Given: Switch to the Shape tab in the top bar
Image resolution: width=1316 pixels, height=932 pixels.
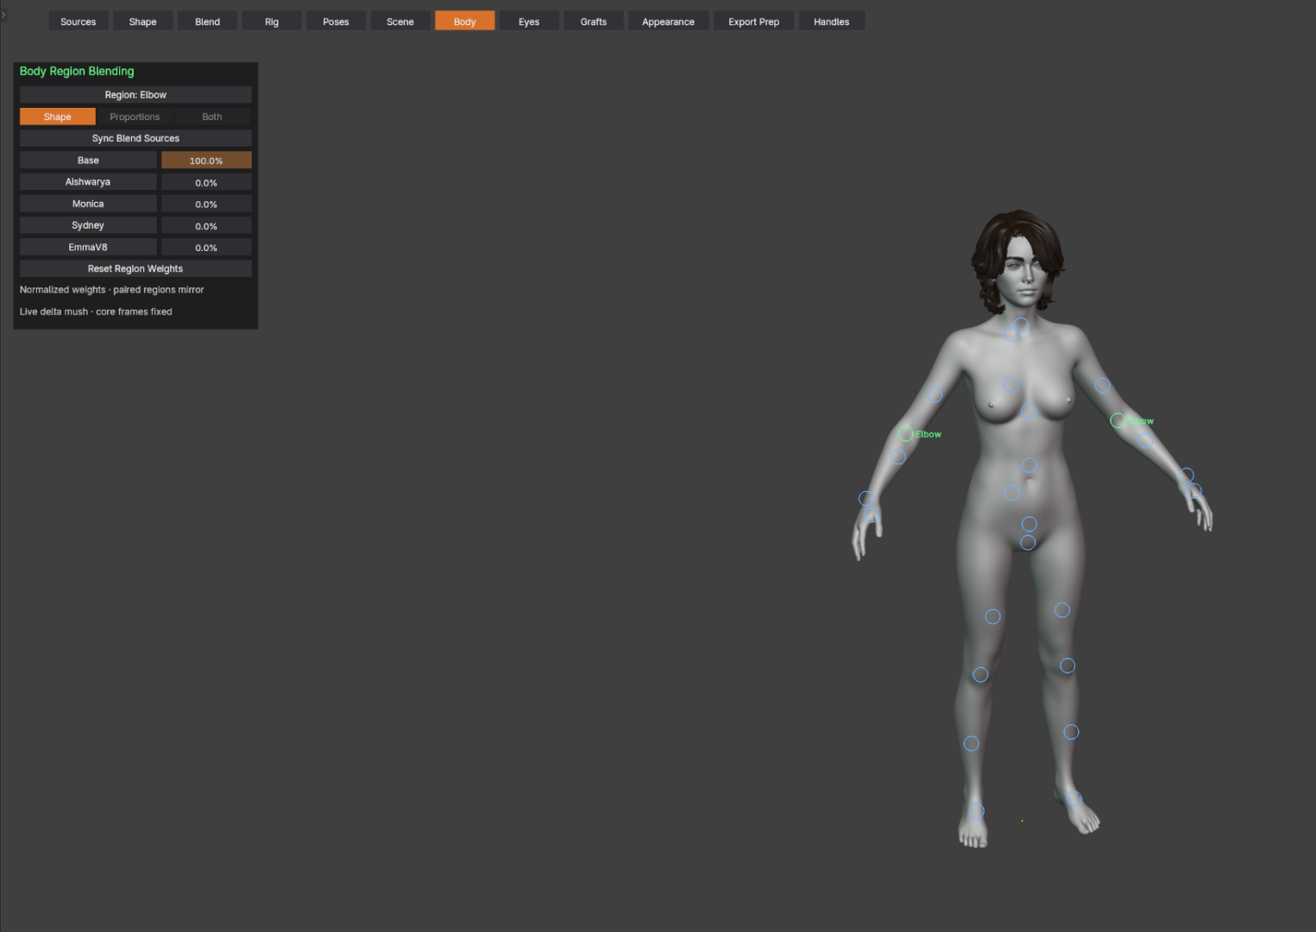Looking at the screenshot, I should pyautogui.click(x=143, y=22).
